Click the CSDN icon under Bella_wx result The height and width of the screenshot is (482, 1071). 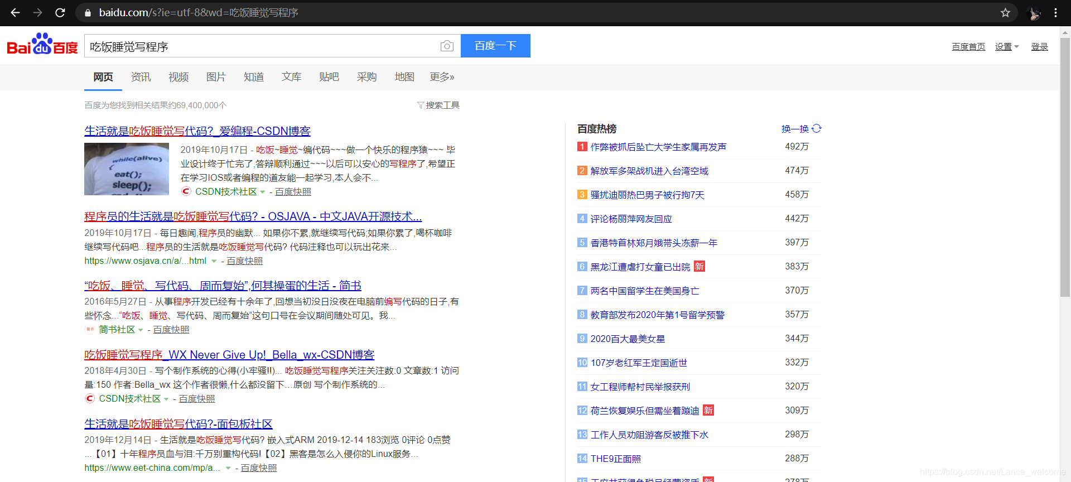(89, 398)
